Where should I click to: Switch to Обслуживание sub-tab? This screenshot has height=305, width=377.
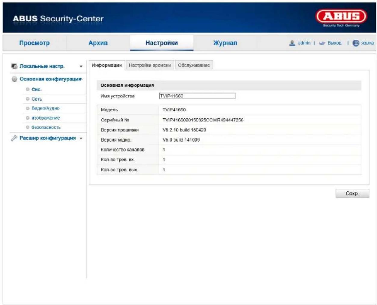click(194, 65)
